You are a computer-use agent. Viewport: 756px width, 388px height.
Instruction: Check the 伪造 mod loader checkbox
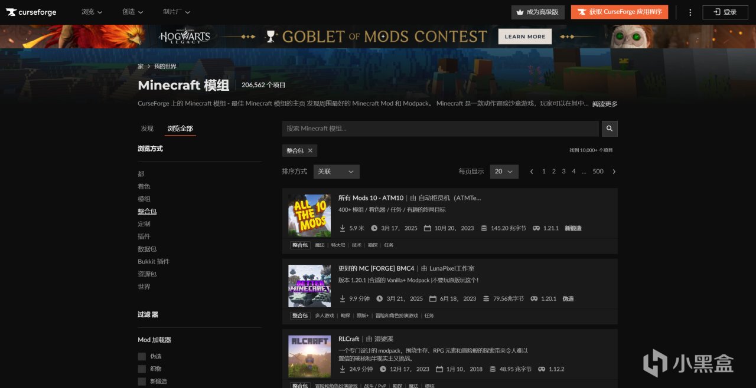tap(142, 356)
